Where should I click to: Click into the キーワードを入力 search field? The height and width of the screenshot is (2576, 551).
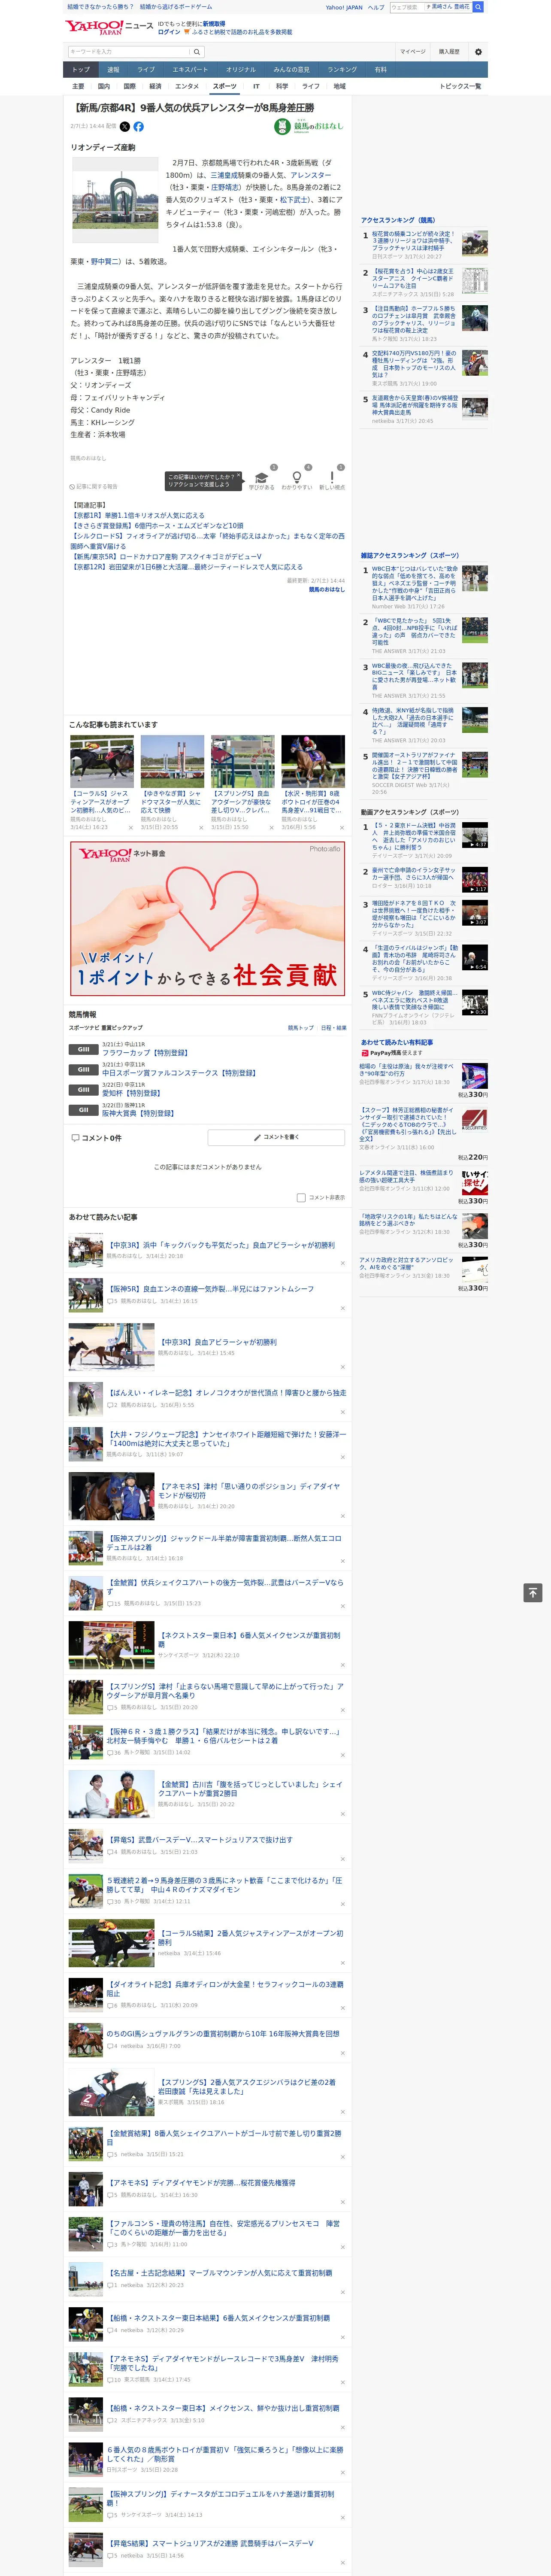(x=129, y=52)
